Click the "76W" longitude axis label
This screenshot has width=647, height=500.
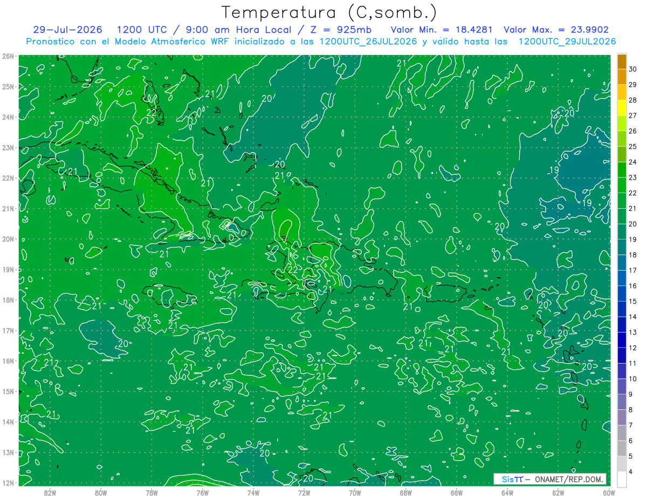[x=202, y=492]
